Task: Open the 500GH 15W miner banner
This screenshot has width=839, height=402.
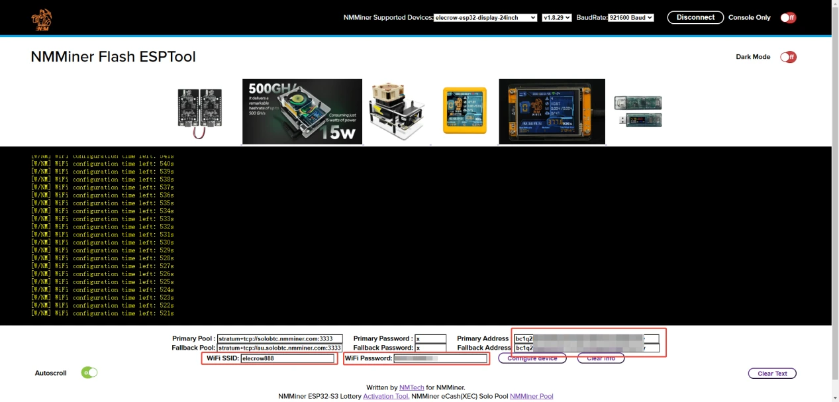Action: 302,111
